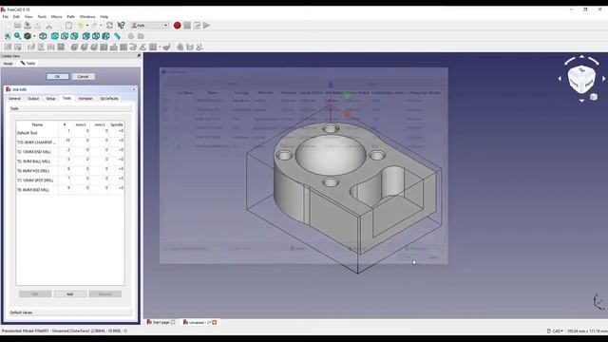Click the Fit Selection magnifier icon
The image size is (608, 342).
click(17, 36)
